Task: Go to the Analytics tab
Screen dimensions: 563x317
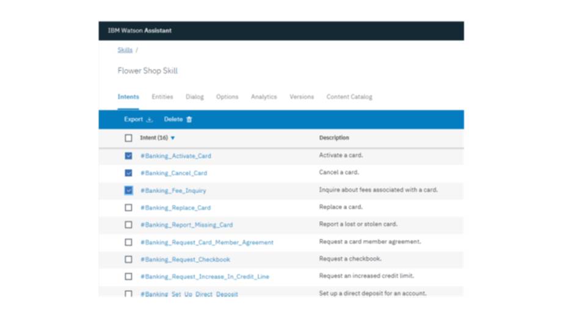Action: (264, 97)
